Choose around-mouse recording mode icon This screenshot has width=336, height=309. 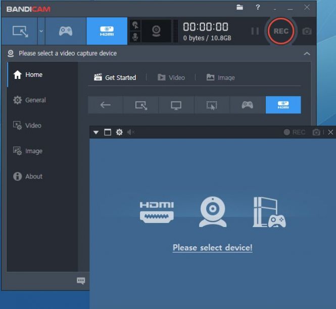[212, 105]
